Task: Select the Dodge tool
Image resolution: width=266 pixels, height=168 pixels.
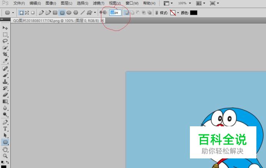Action: tap(5, 114)
